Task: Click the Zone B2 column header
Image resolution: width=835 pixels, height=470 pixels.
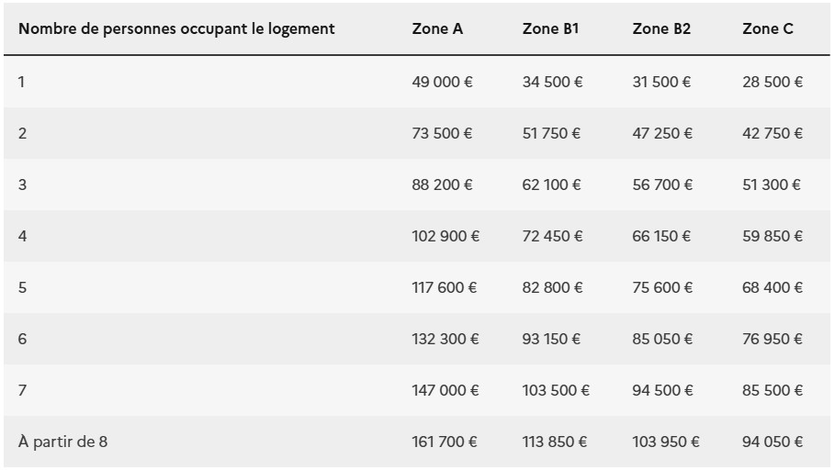Action: coord(661,28)
